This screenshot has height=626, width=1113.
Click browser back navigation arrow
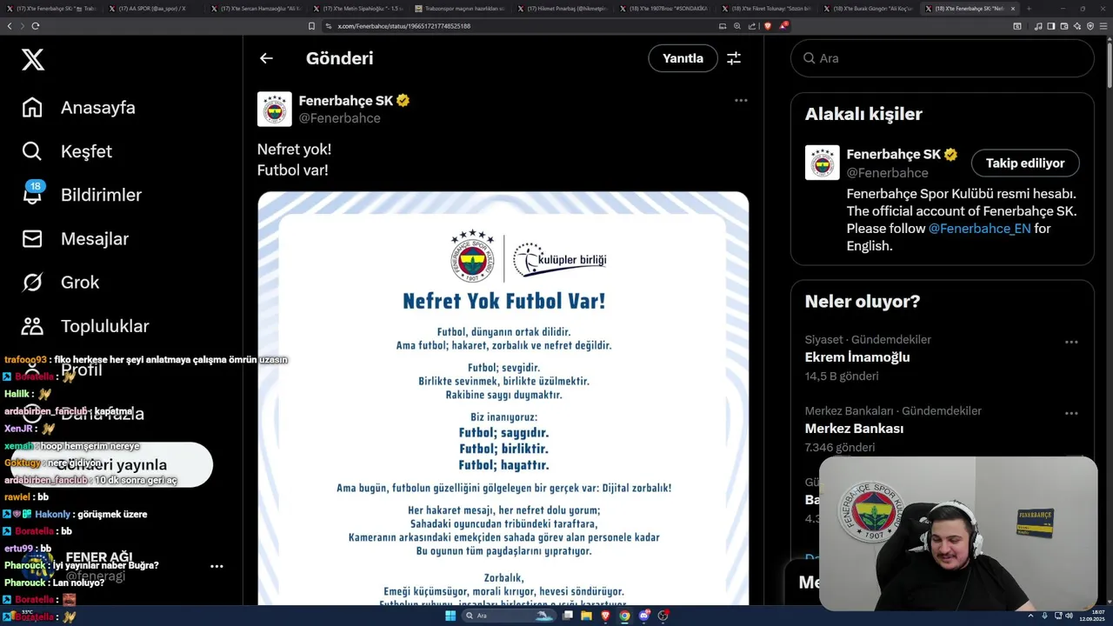[x=10, y=26]
